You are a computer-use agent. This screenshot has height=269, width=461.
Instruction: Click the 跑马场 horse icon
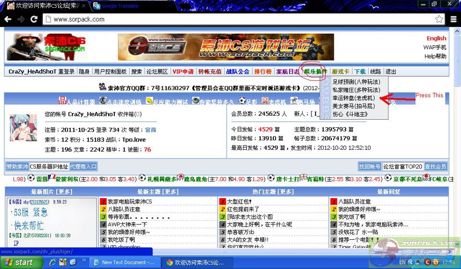pos(294,101)
